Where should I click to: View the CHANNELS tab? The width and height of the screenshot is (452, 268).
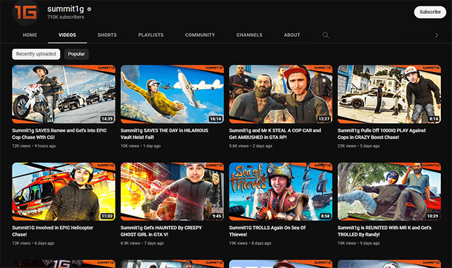pyautogui.click(x=250, y=35)
